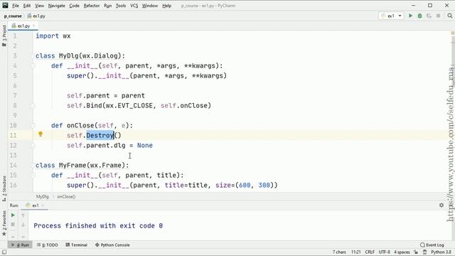Click the selected word Destroy on line 11

tap(100, 136)
